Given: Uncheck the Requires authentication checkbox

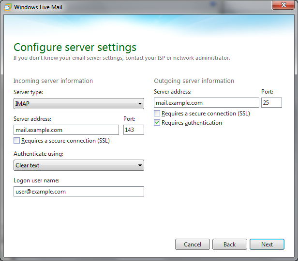Looking at the screenshot, I should [157, 123].
